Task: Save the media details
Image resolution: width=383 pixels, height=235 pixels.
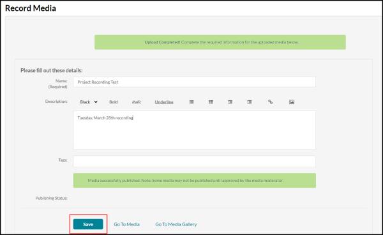Action: [x=88, y=224]
